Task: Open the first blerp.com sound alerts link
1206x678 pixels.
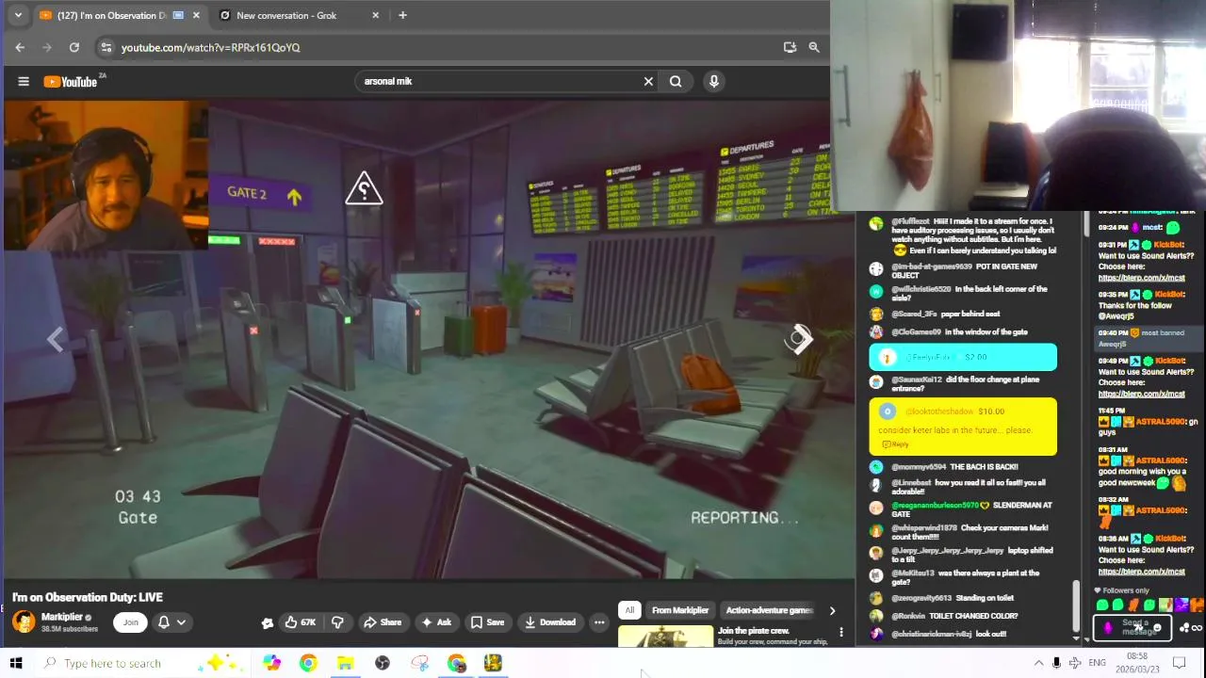Action: coord(1141,278)
